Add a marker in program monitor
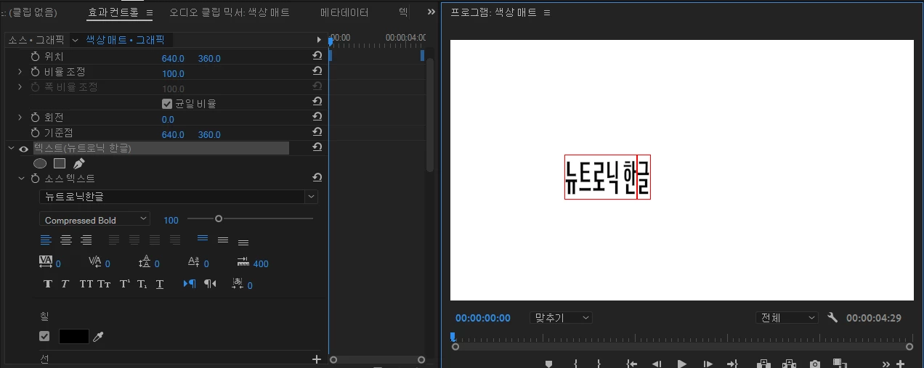This screenshot has width=924, height=368. (x=548, y=364)
